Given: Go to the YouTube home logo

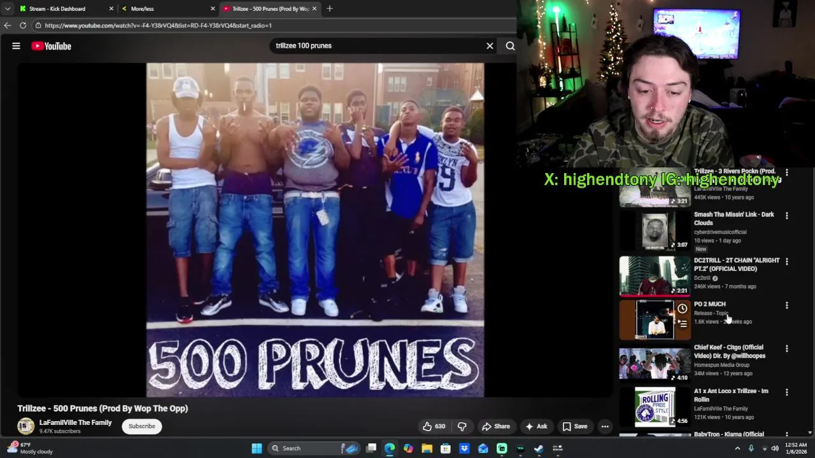Looking at the screenshot, I should coord(51,46).
